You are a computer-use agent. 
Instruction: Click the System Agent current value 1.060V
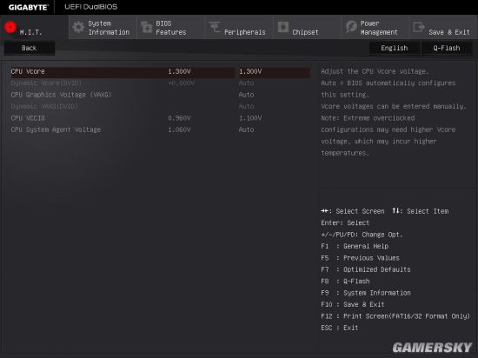pos(179,129)
